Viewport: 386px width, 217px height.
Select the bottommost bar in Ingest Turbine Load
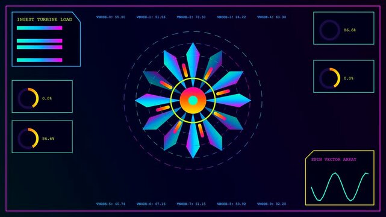click(39, 60)
